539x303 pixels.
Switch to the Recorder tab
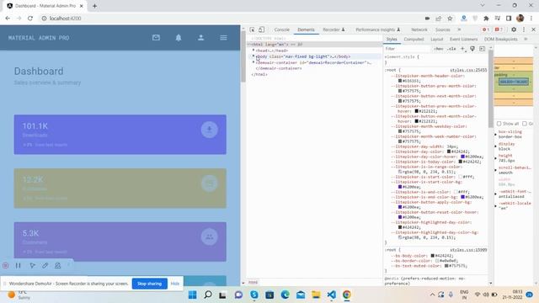pos(334,29)
